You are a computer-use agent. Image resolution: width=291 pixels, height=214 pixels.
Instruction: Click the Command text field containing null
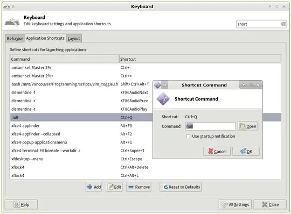point(210,126)
